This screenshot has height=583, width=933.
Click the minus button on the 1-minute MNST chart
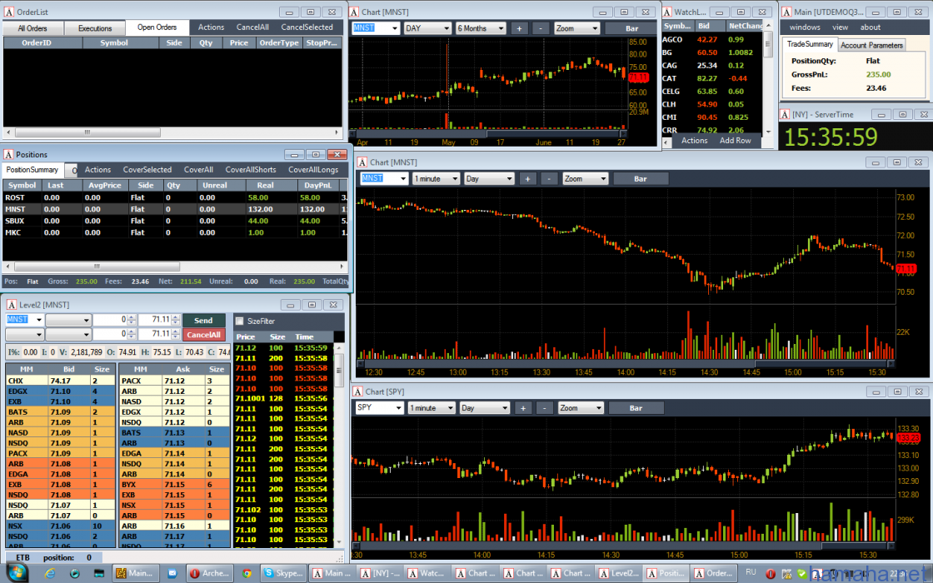click(x=549, y=178)
